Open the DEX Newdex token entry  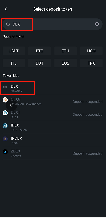click(x=52, y=88)
